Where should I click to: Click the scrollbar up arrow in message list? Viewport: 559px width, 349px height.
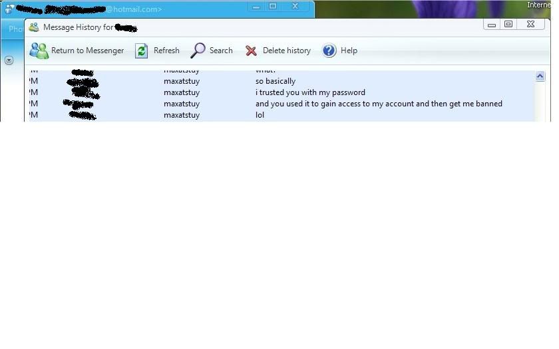(x=540, y=76)
